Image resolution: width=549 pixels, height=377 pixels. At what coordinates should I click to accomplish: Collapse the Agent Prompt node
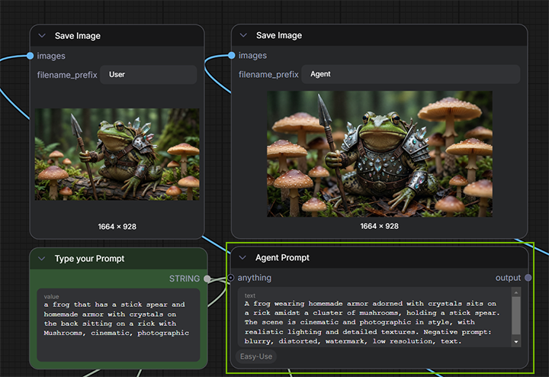(242, 257)
